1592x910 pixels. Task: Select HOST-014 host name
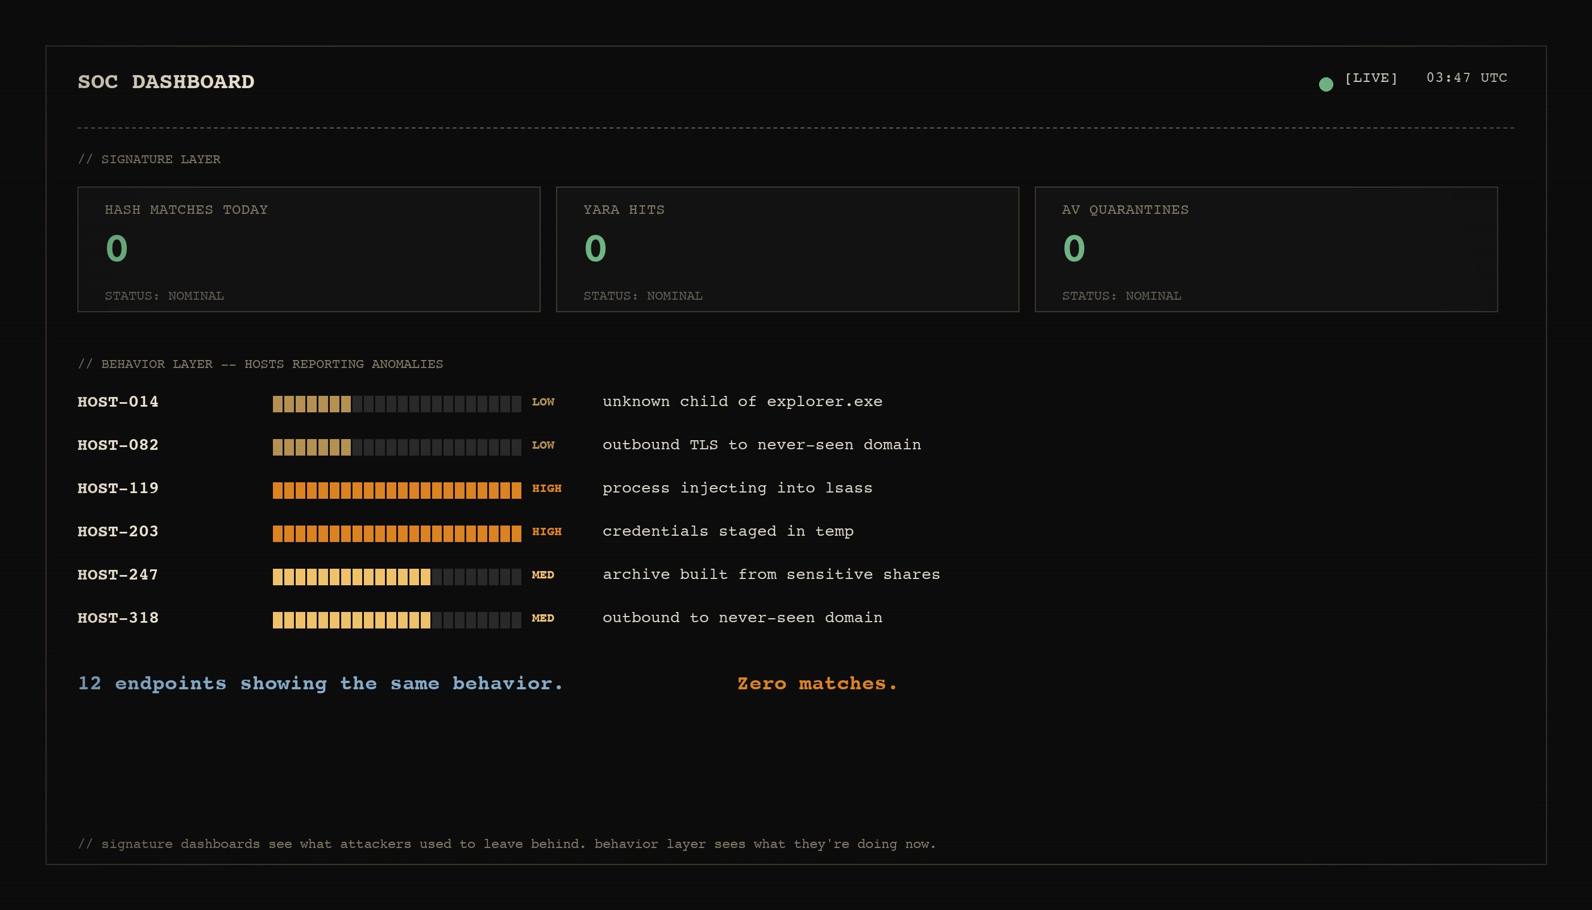pos(118,402)
